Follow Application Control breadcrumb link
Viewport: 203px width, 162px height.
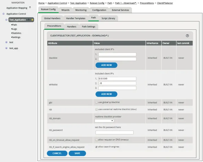coord(57,3)
